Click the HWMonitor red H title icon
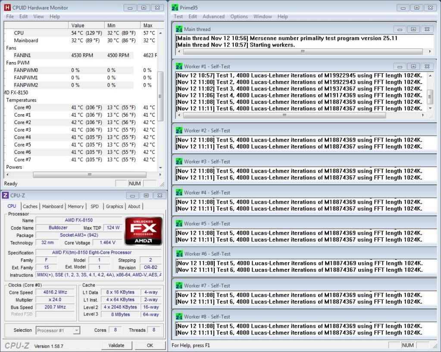This screenshot has height=352, width=441. click(x=7, y=8)
